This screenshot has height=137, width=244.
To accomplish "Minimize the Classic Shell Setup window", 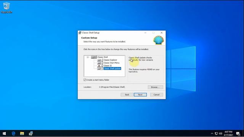I will tap(145, 33).
